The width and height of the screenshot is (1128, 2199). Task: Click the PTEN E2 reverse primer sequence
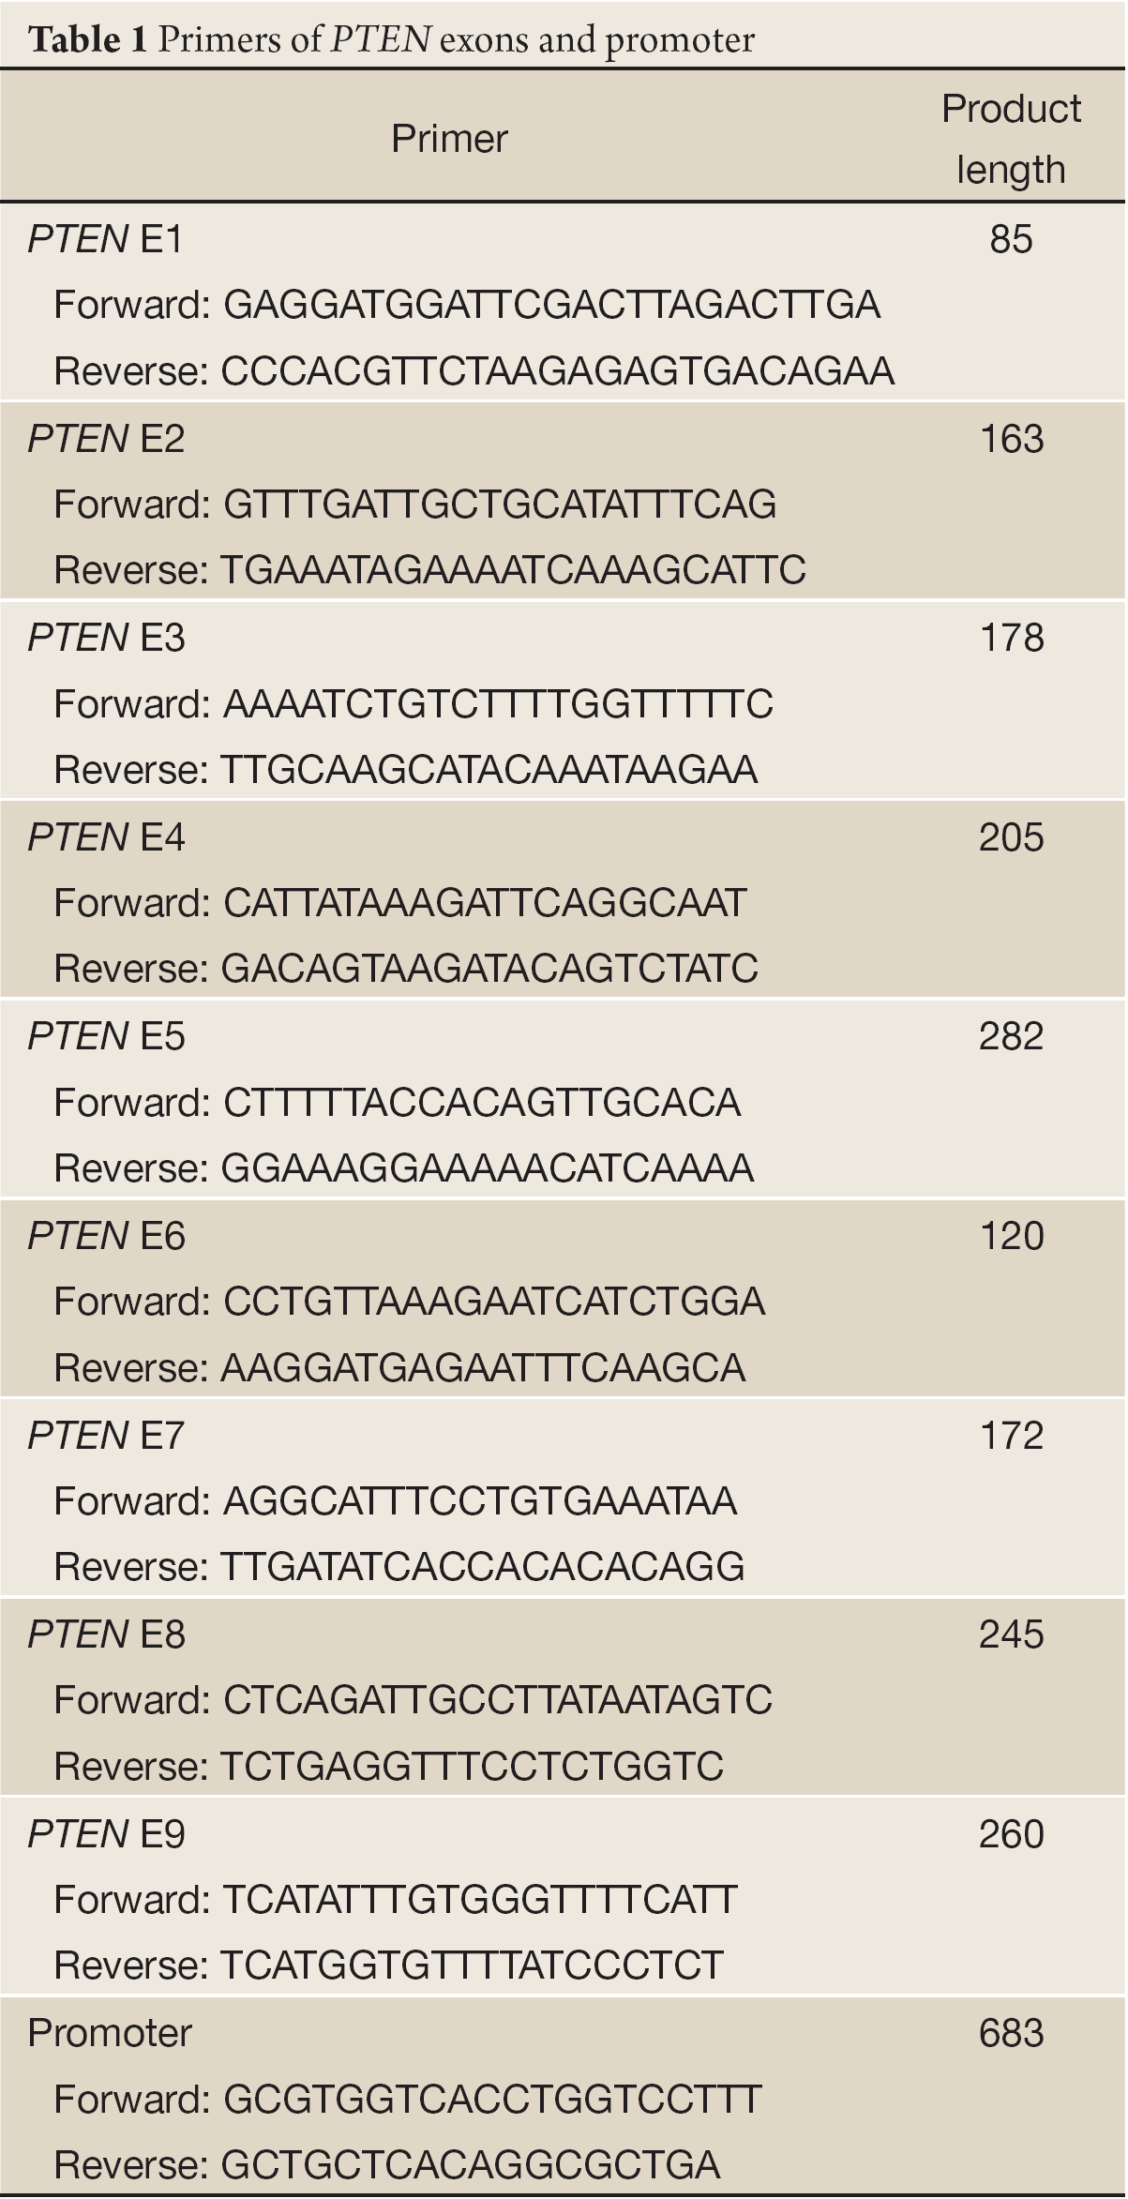click(514, 570)
